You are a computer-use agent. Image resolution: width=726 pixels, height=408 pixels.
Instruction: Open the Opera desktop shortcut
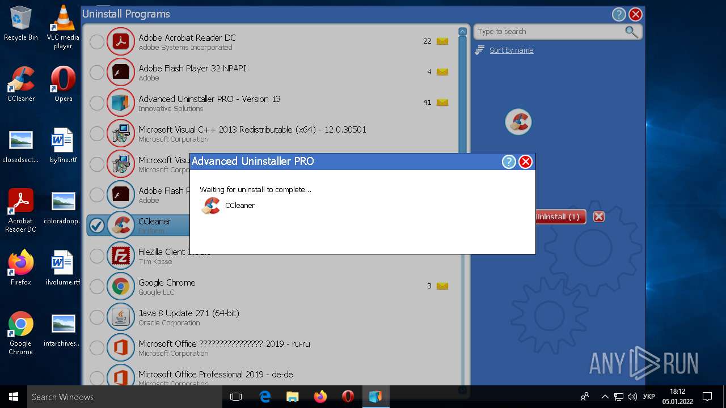pos(63,84)
